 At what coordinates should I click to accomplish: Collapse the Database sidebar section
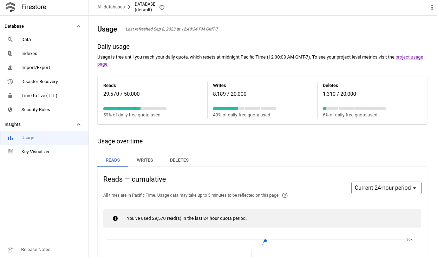click(79, 26)
